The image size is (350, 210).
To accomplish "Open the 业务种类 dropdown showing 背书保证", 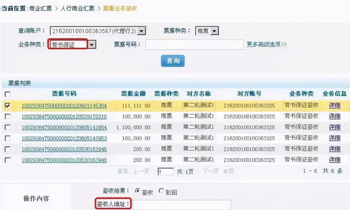I will (92, 44).
